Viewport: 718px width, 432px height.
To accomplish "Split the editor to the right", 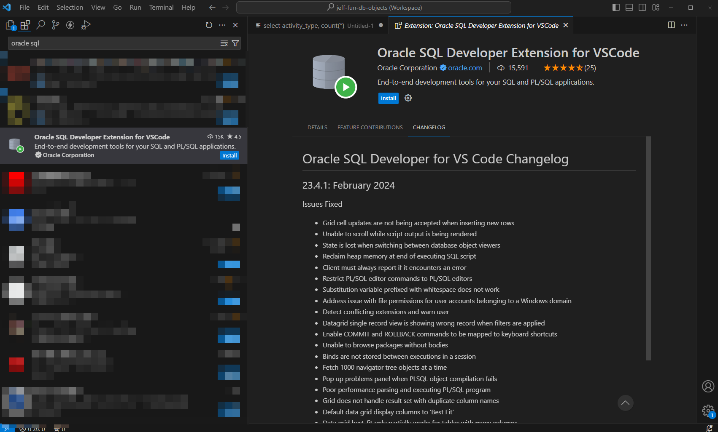I will coord(671,25).
